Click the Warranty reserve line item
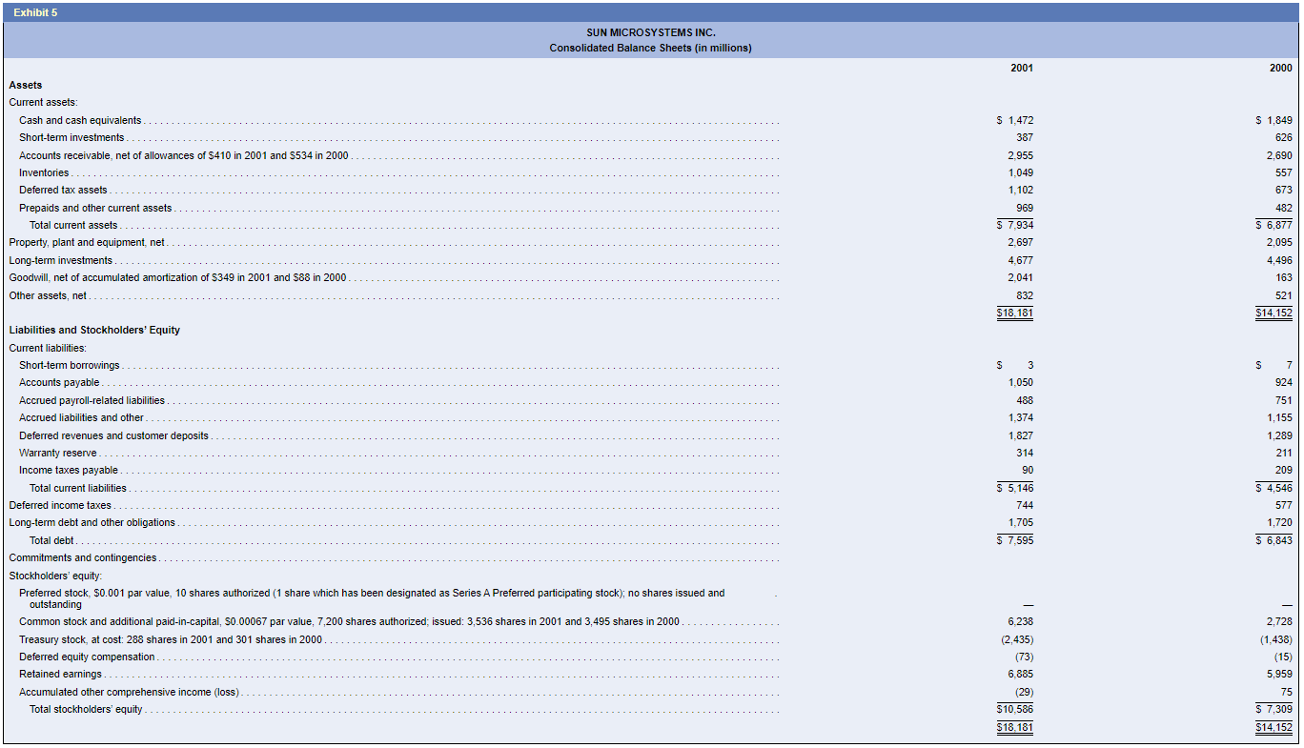This screenshot has height=748, width=1304. coord(55,453)
